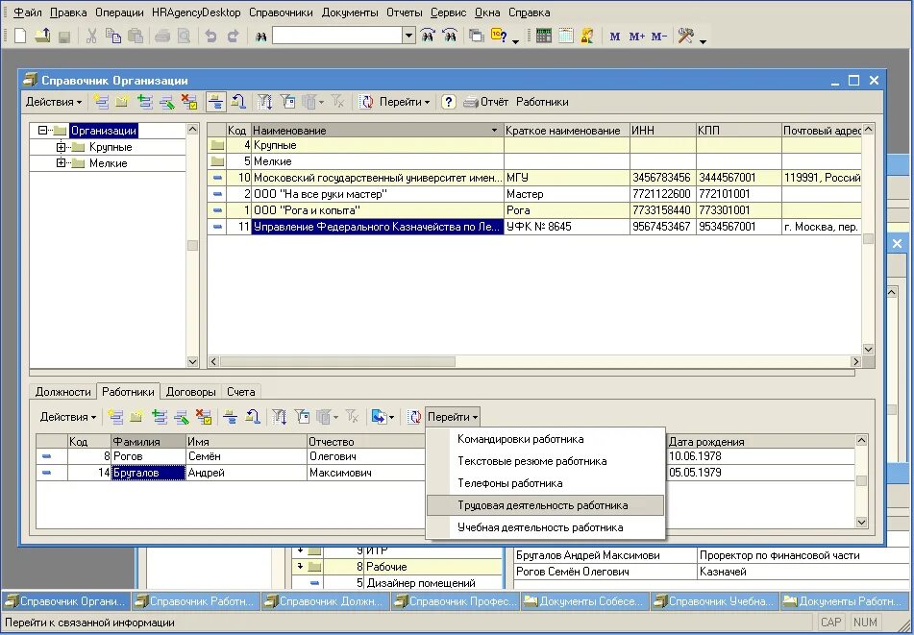The image size is (914, 635).
Task: Switch to Справочник Профес... window in bottom bar
Action: [456, 601]
